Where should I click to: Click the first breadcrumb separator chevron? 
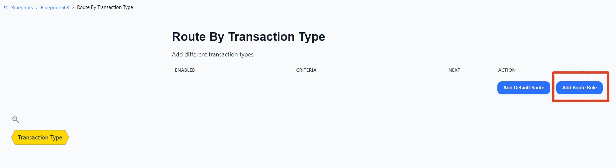coord(37,8)
